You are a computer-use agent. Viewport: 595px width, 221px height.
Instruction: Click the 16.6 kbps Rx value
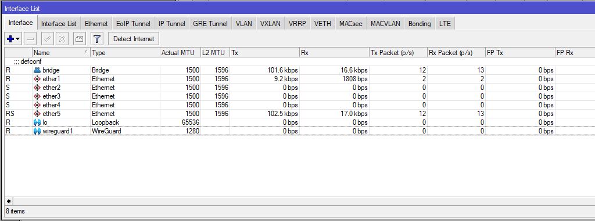tap(354, 70)
